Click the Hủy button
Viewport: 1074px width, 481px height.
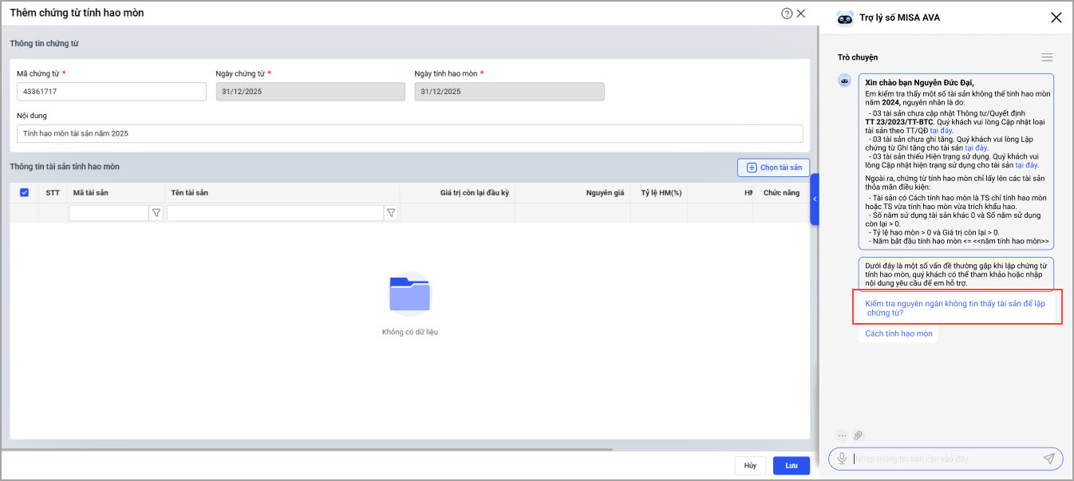click(750, 465)
